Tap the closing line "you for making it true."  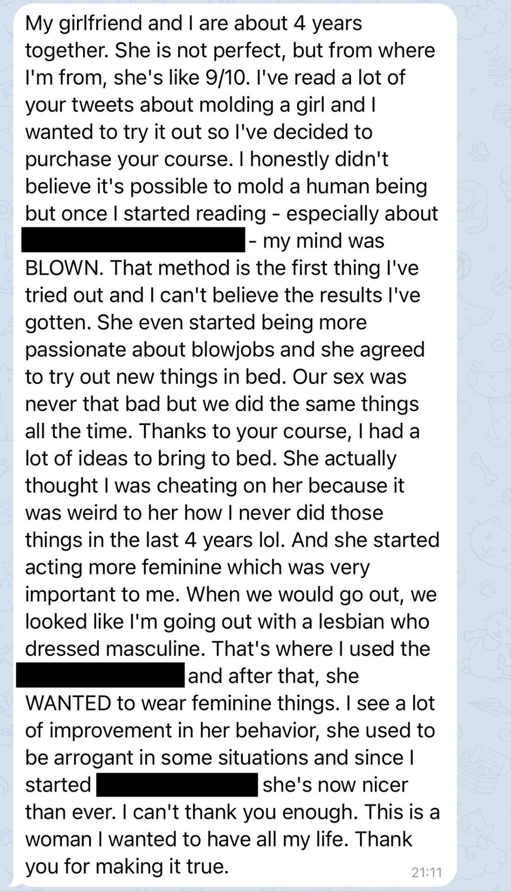click(x=127, y=866)
